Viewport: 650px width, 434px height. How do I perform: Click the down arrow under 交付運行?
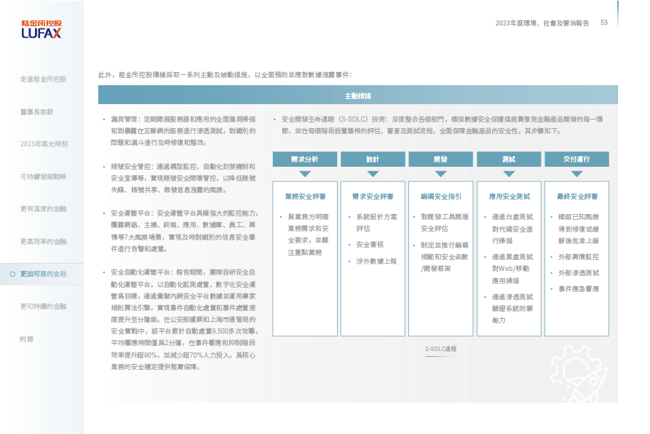pyautogui.click(x=576, y=174)
